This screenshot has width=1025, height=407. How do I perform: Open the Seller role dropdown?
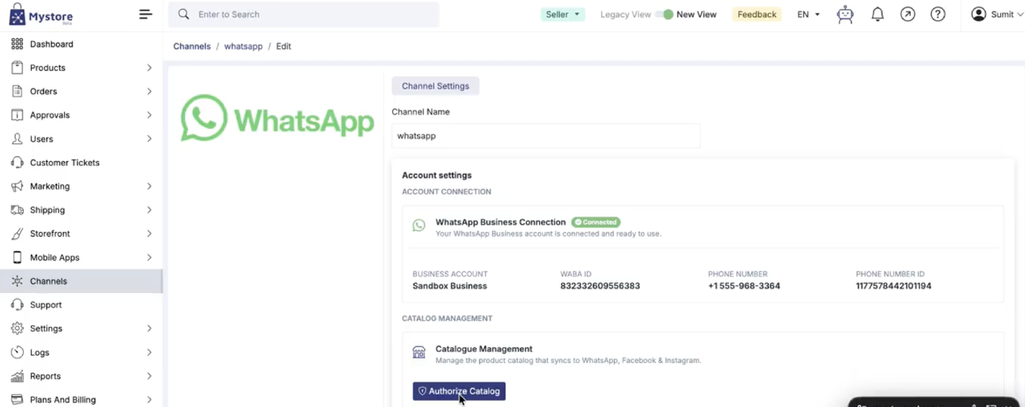(563, 14)
